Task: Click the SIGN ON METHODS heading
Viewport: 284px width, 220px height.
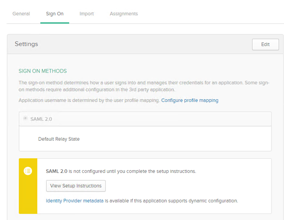Action: coord(43,71)
